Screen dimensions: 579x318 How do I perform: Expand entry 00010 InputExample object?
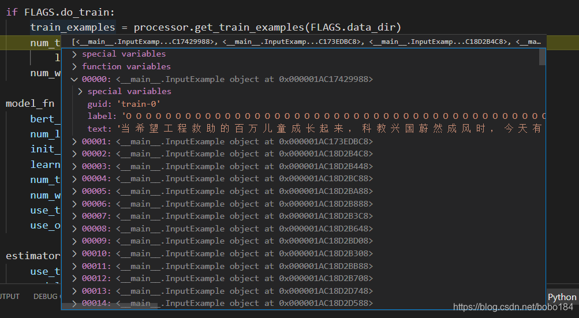pyautogui.click(x=74, y=254)
